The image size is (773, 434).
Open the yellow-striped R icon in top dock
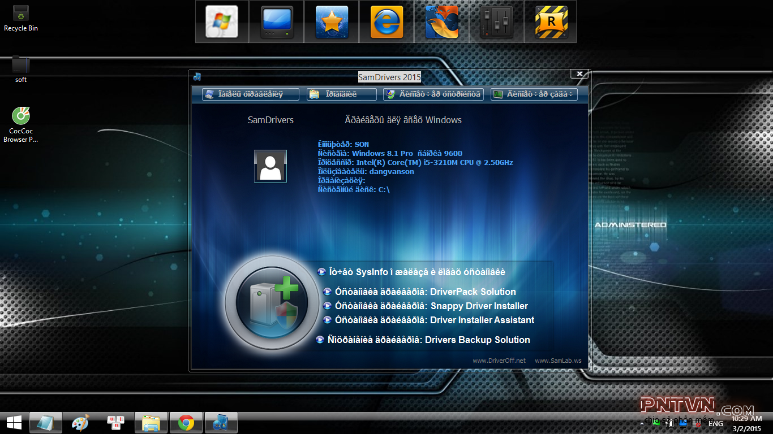pos(551,21)
